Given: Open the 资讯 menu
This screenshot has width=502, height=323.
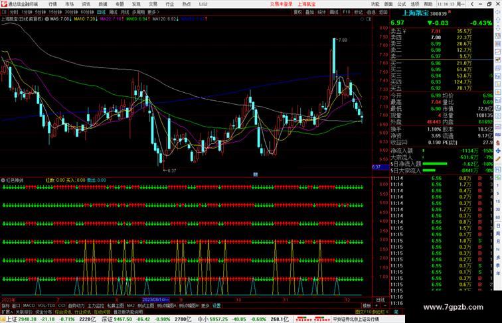Looking at the screenshot, I should [x=86, y=4].
